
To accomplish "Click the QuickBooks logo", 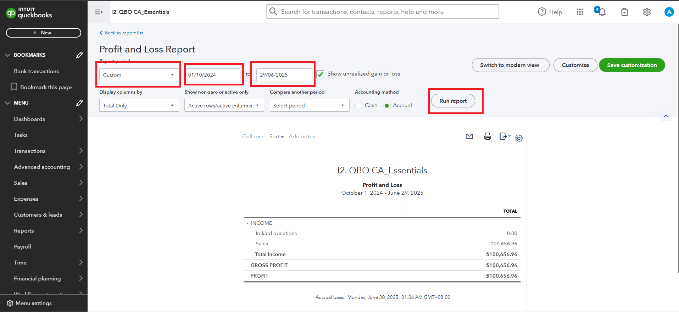I will point(29,13).
